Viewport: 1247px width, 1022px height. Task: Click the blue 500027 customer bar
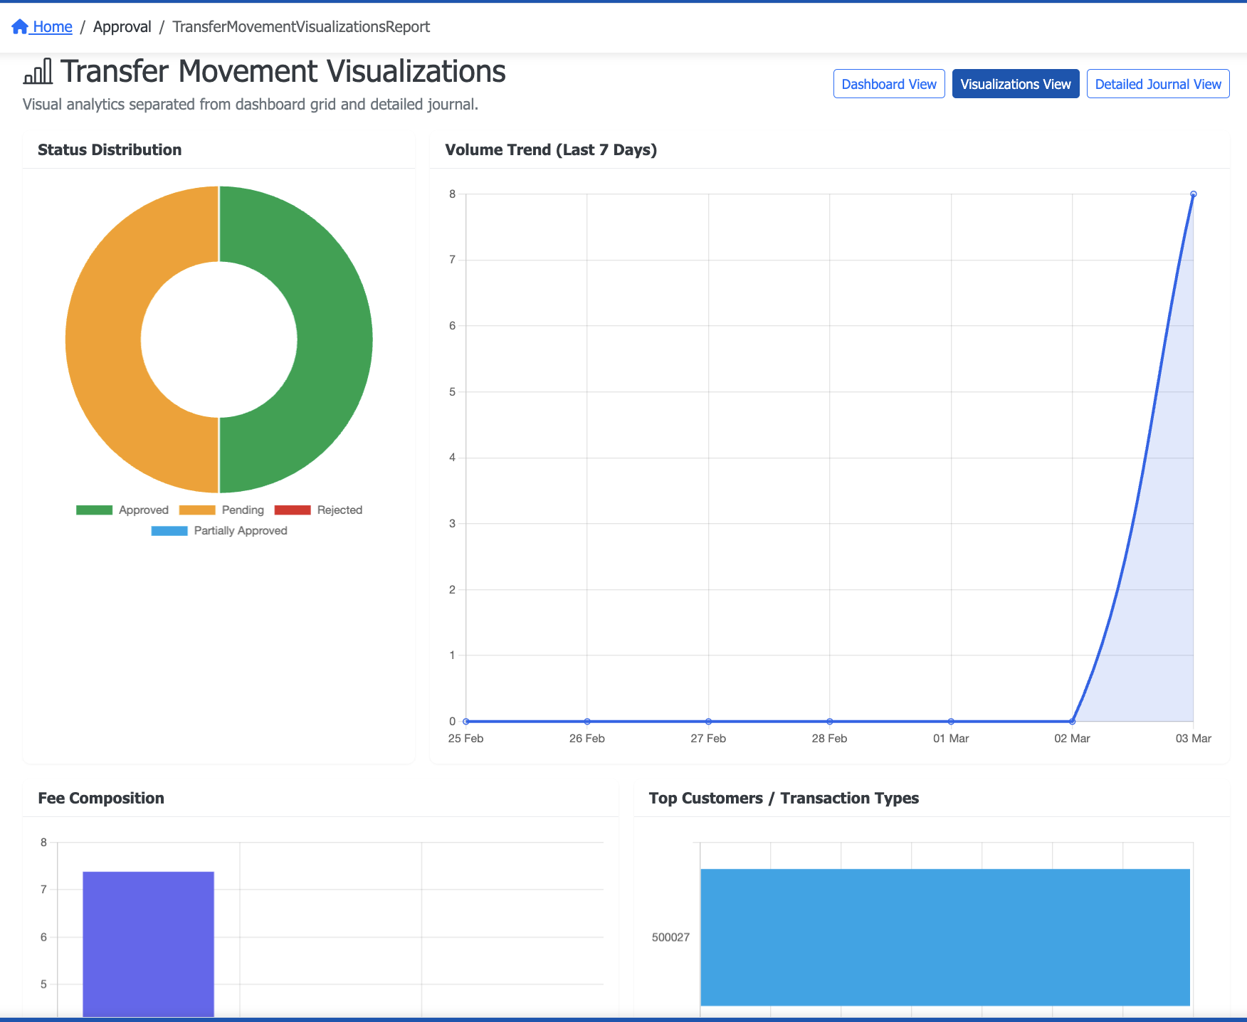(945, 937)
